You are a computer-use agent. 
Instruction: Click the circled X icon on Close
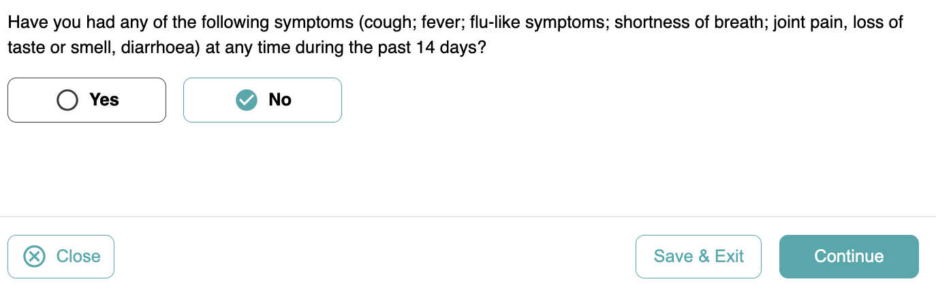click(x=35, y=257)
